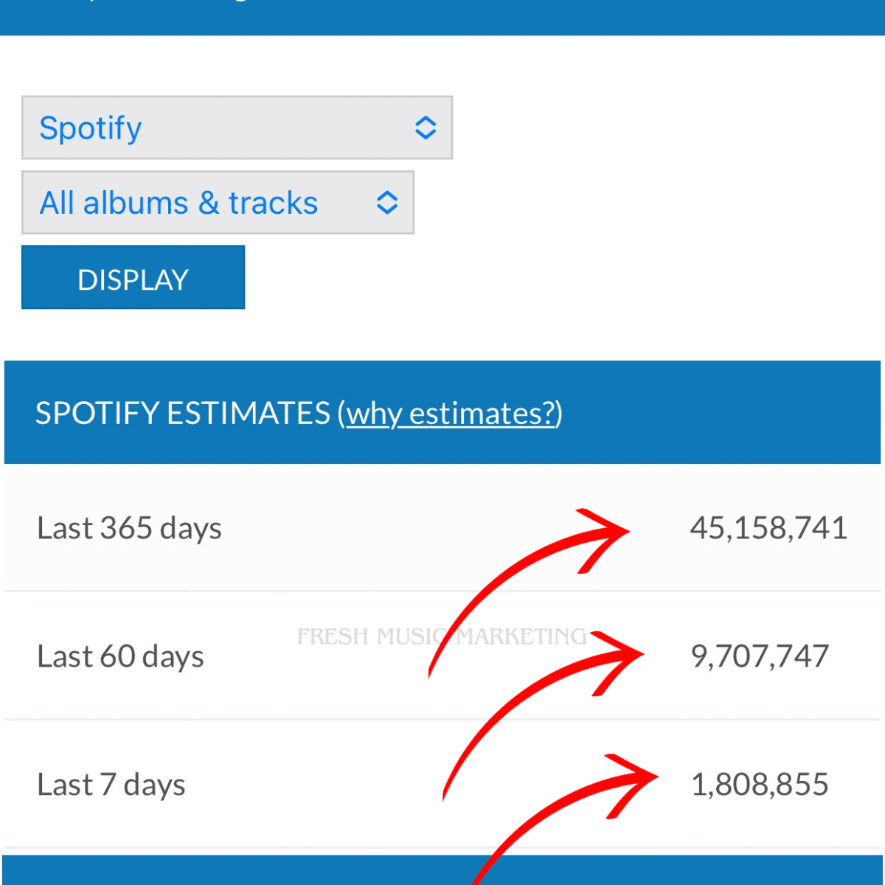Click the chevron icon beside All albums & tracks
Screen dimensions: 885x885
click(x=387, y=203)
